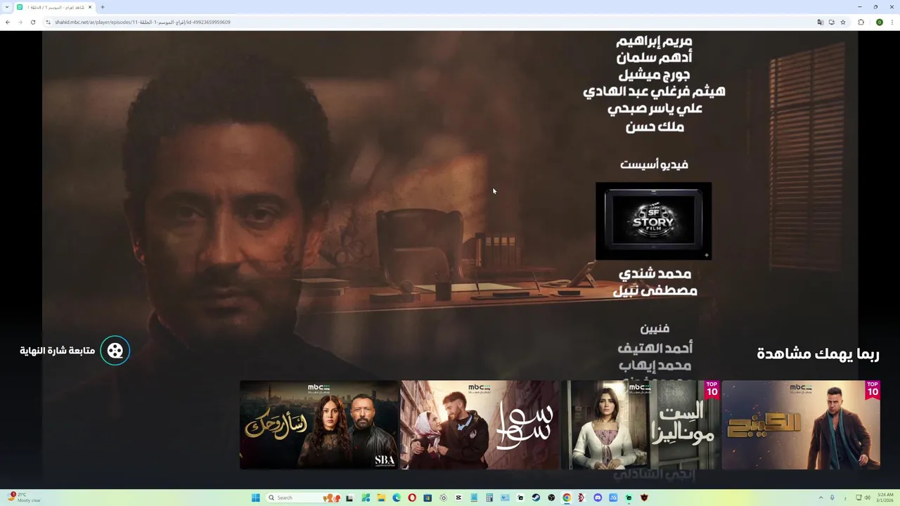Bookmark this page with the star icon
The width and height of the screenshot is (900, 506).
(842, 22)
